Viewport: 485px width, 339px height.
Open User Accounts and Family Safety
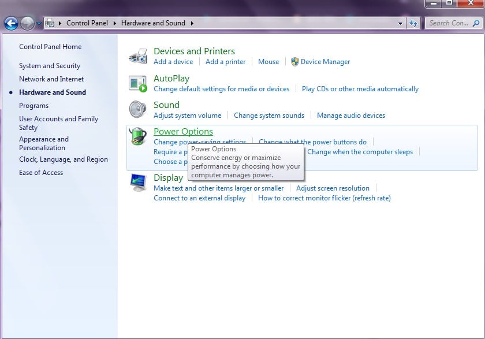(58, 123)
